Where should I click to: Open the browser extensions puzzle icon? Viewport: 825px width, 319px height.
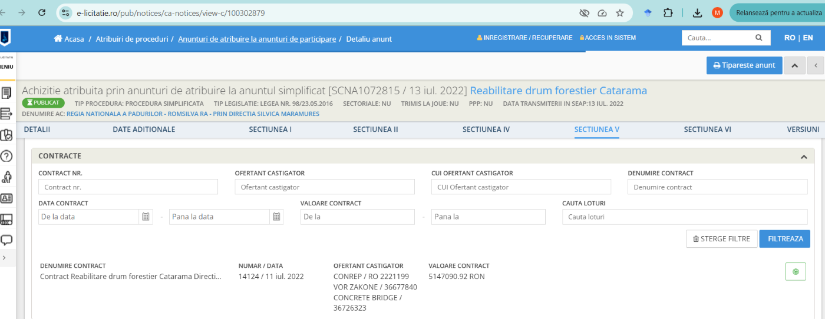pyautogui.click(x=668, y=13)
